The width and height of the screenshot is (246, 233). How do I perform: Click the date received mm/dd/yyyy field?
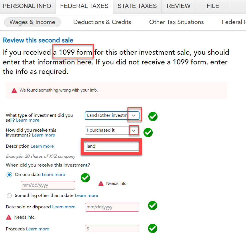coord(48,185)
